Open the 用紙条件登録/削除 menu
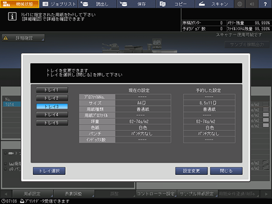This screenshot has width=272, height=204. (x=239, y=193)
